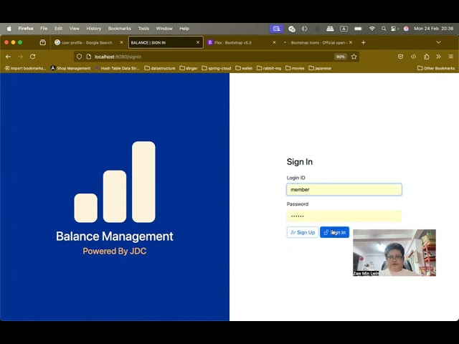Click the battery status icon
459x344 pixels.
358,29
